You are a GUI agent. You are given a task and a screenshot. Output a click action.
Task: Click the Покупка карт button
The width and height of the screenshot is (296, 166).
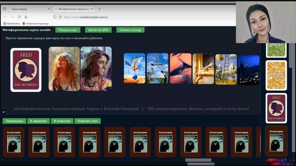pyautogui.click(x=68, y=30)
